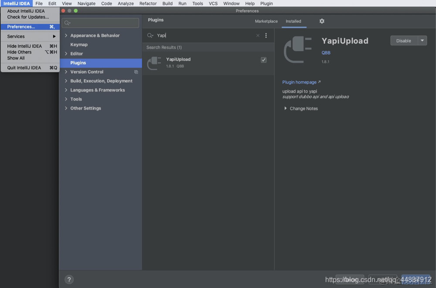Expand Build, Execution, Deployment chevron

click(x=66, y=81)
